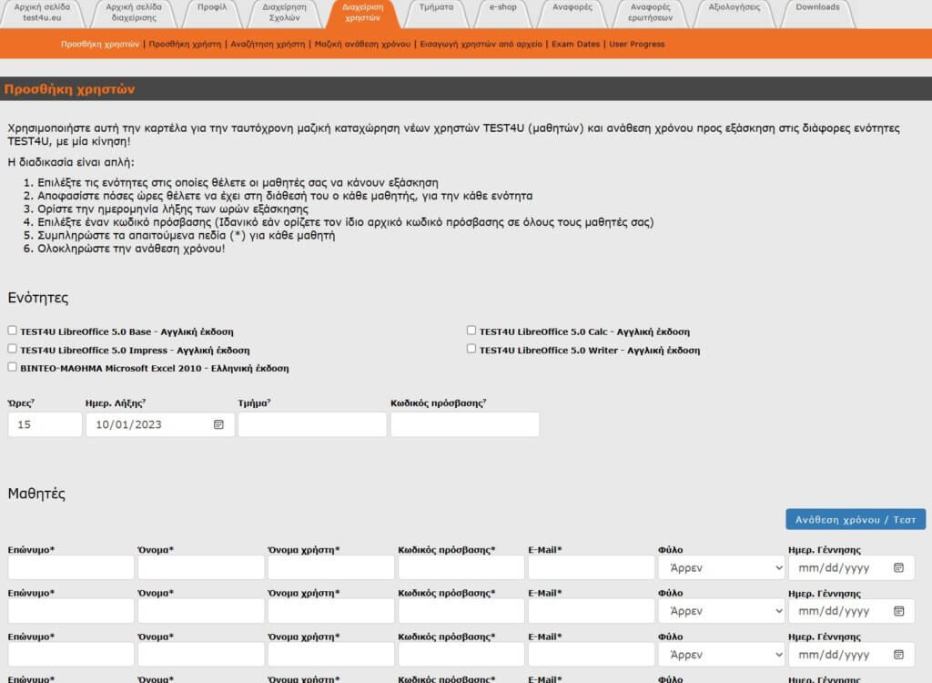Switch to the e-shop tab
The image size is (932, 683).
502,7
